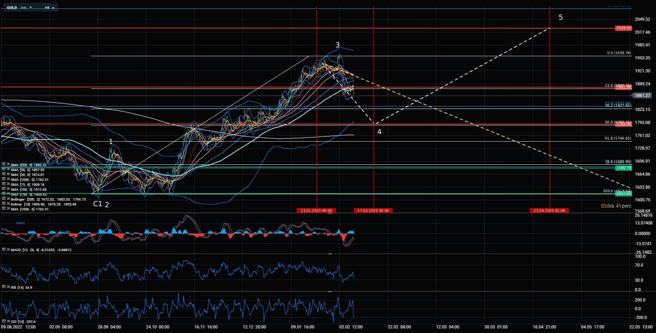Click the current price tag 1861.27
Viewport: 656px width, 333px height.
point(643,96)
